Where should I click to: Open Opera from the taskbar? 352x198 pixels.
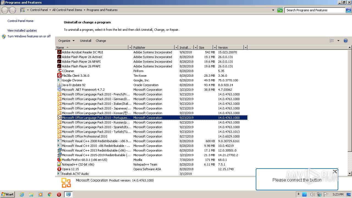pyautogui.click(x=59, y=194)
